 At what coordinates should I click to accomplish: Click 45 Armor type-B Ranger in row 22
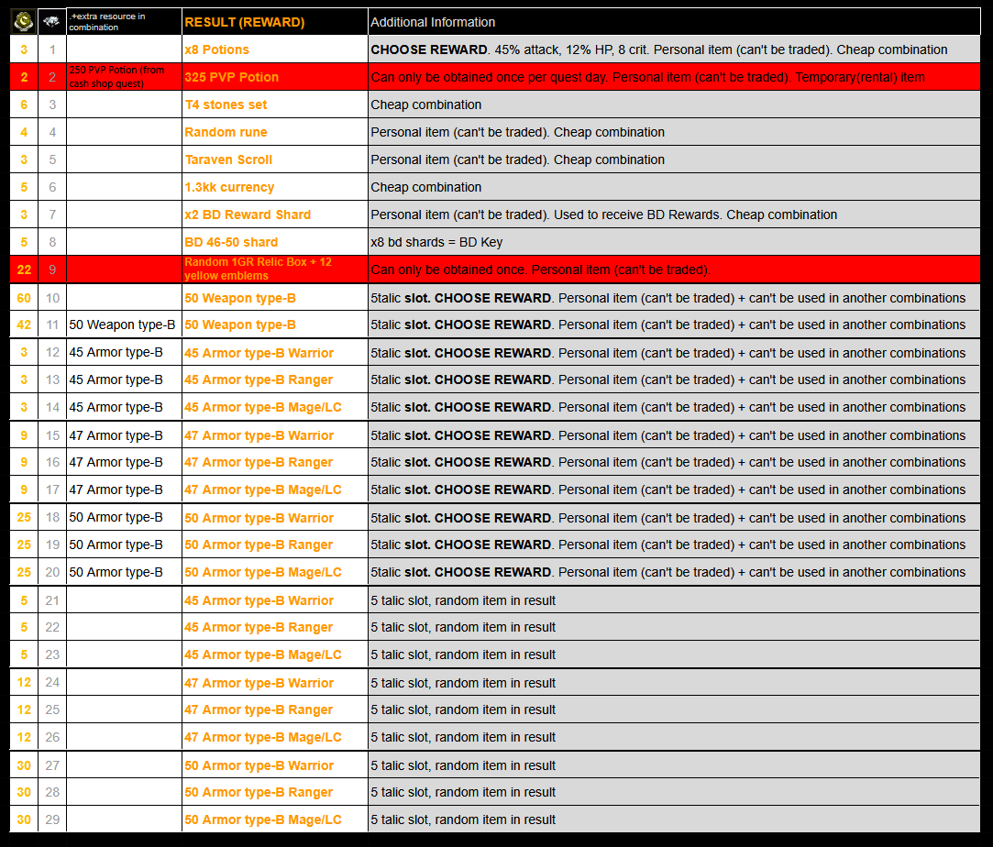click(x=258, y=627)
